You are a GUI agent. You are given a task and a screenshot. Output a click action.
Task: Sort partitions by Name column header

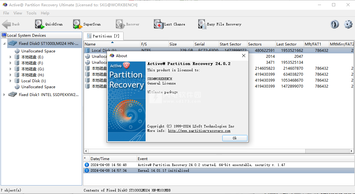(x=112, y=44)
